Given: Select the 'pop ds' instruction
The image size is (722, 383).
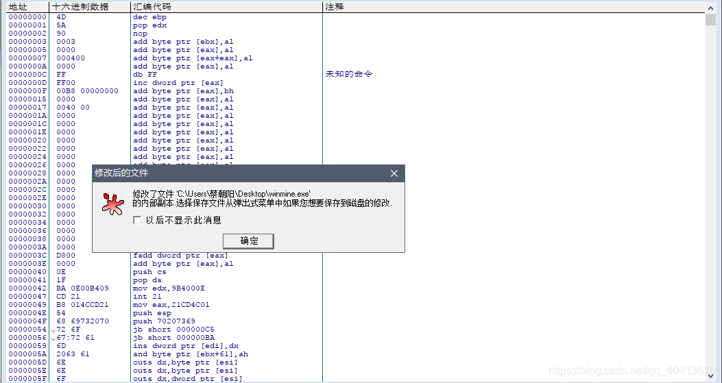Looking at the screenshot, I should [147, 280].
